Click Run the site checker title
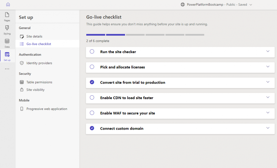This screenshot has width=277, height=168. click(x=118, y=52)
